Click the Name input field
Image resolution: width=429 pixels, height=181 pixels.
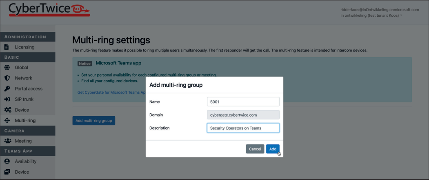243,102
